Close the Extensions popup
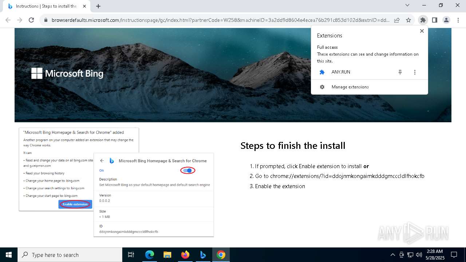This screenshot has height=262, width=466. (x=422, y=31)
